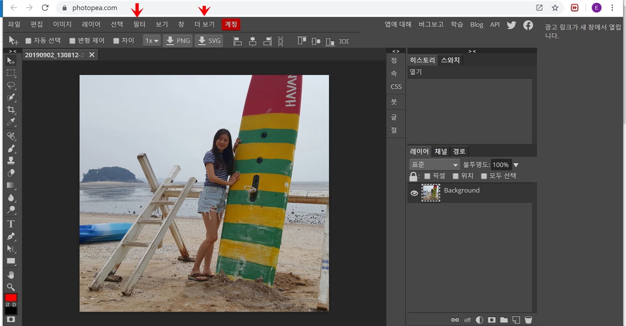The width and height of the screenshot is (626, 326).
Task: Select the Gradient tool
Action: [x=11, y=185]
